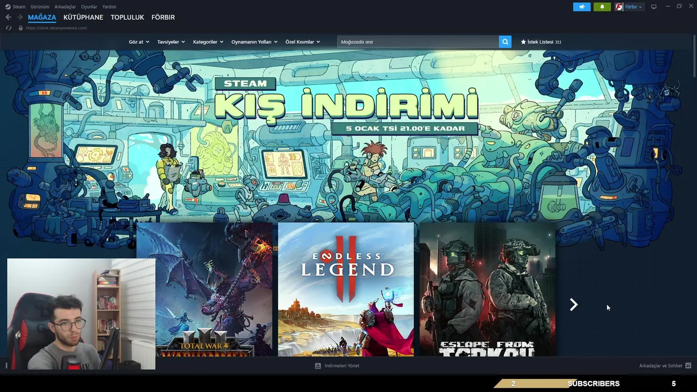This screenshot has width=697, height=392.
Task: Click the Steam Kış İndirimi banner
Action: (346, 105)
